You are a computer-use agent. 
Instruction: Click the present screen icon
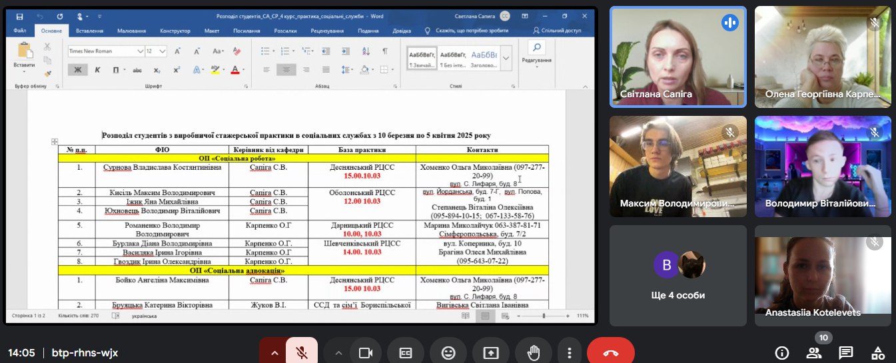[x=490, y=352]
